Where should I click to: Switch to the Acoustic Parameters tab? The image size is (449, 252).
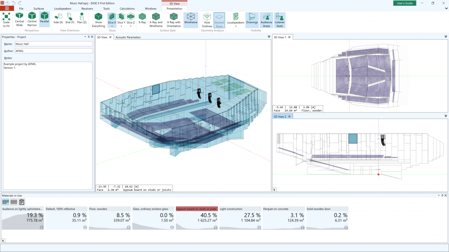[128, 37]
